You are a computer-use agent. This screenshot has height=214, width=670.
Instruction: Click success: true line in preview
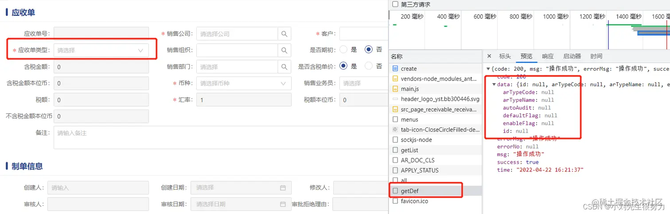(518, 162)
